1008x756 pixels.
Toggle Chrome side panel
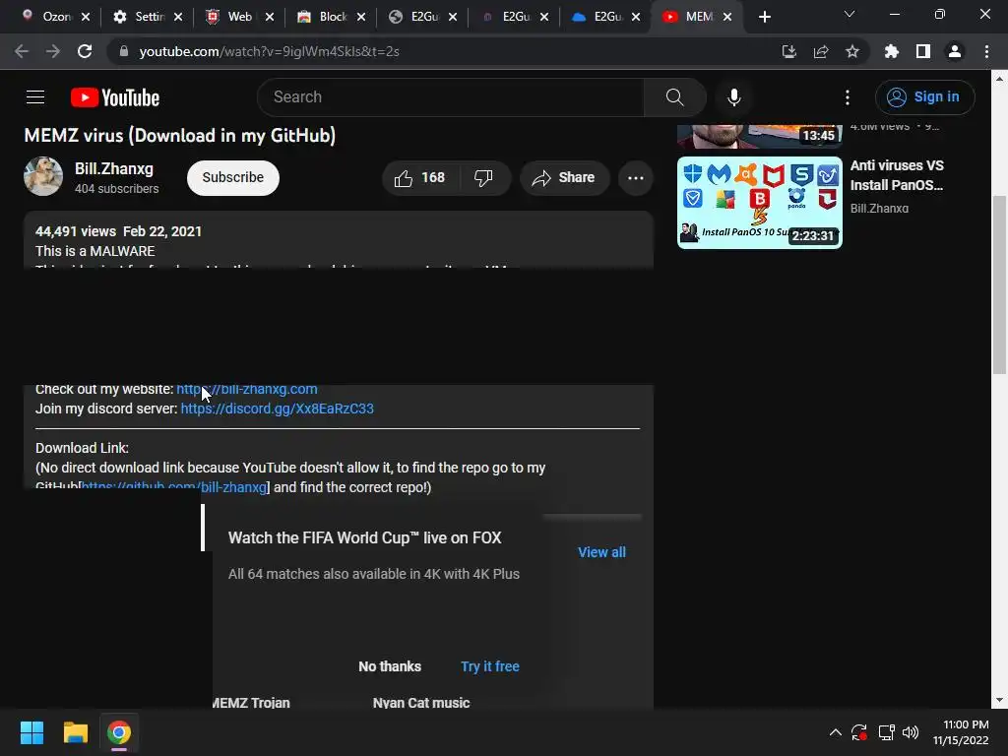[922, 51]
